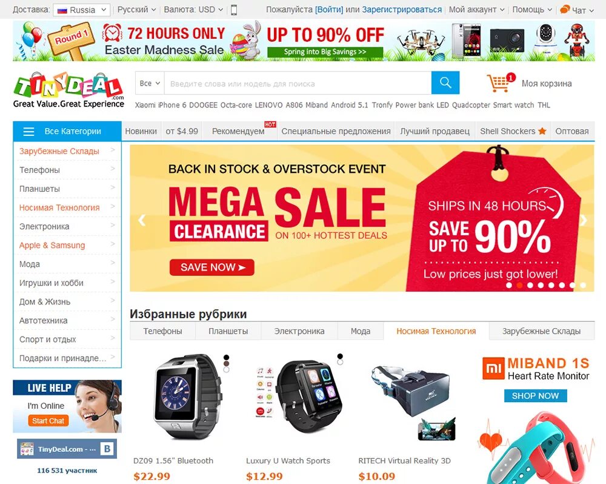606x484 pixels.
Task: Choose black color swatch on DZ09 watch
Action: 227,357
